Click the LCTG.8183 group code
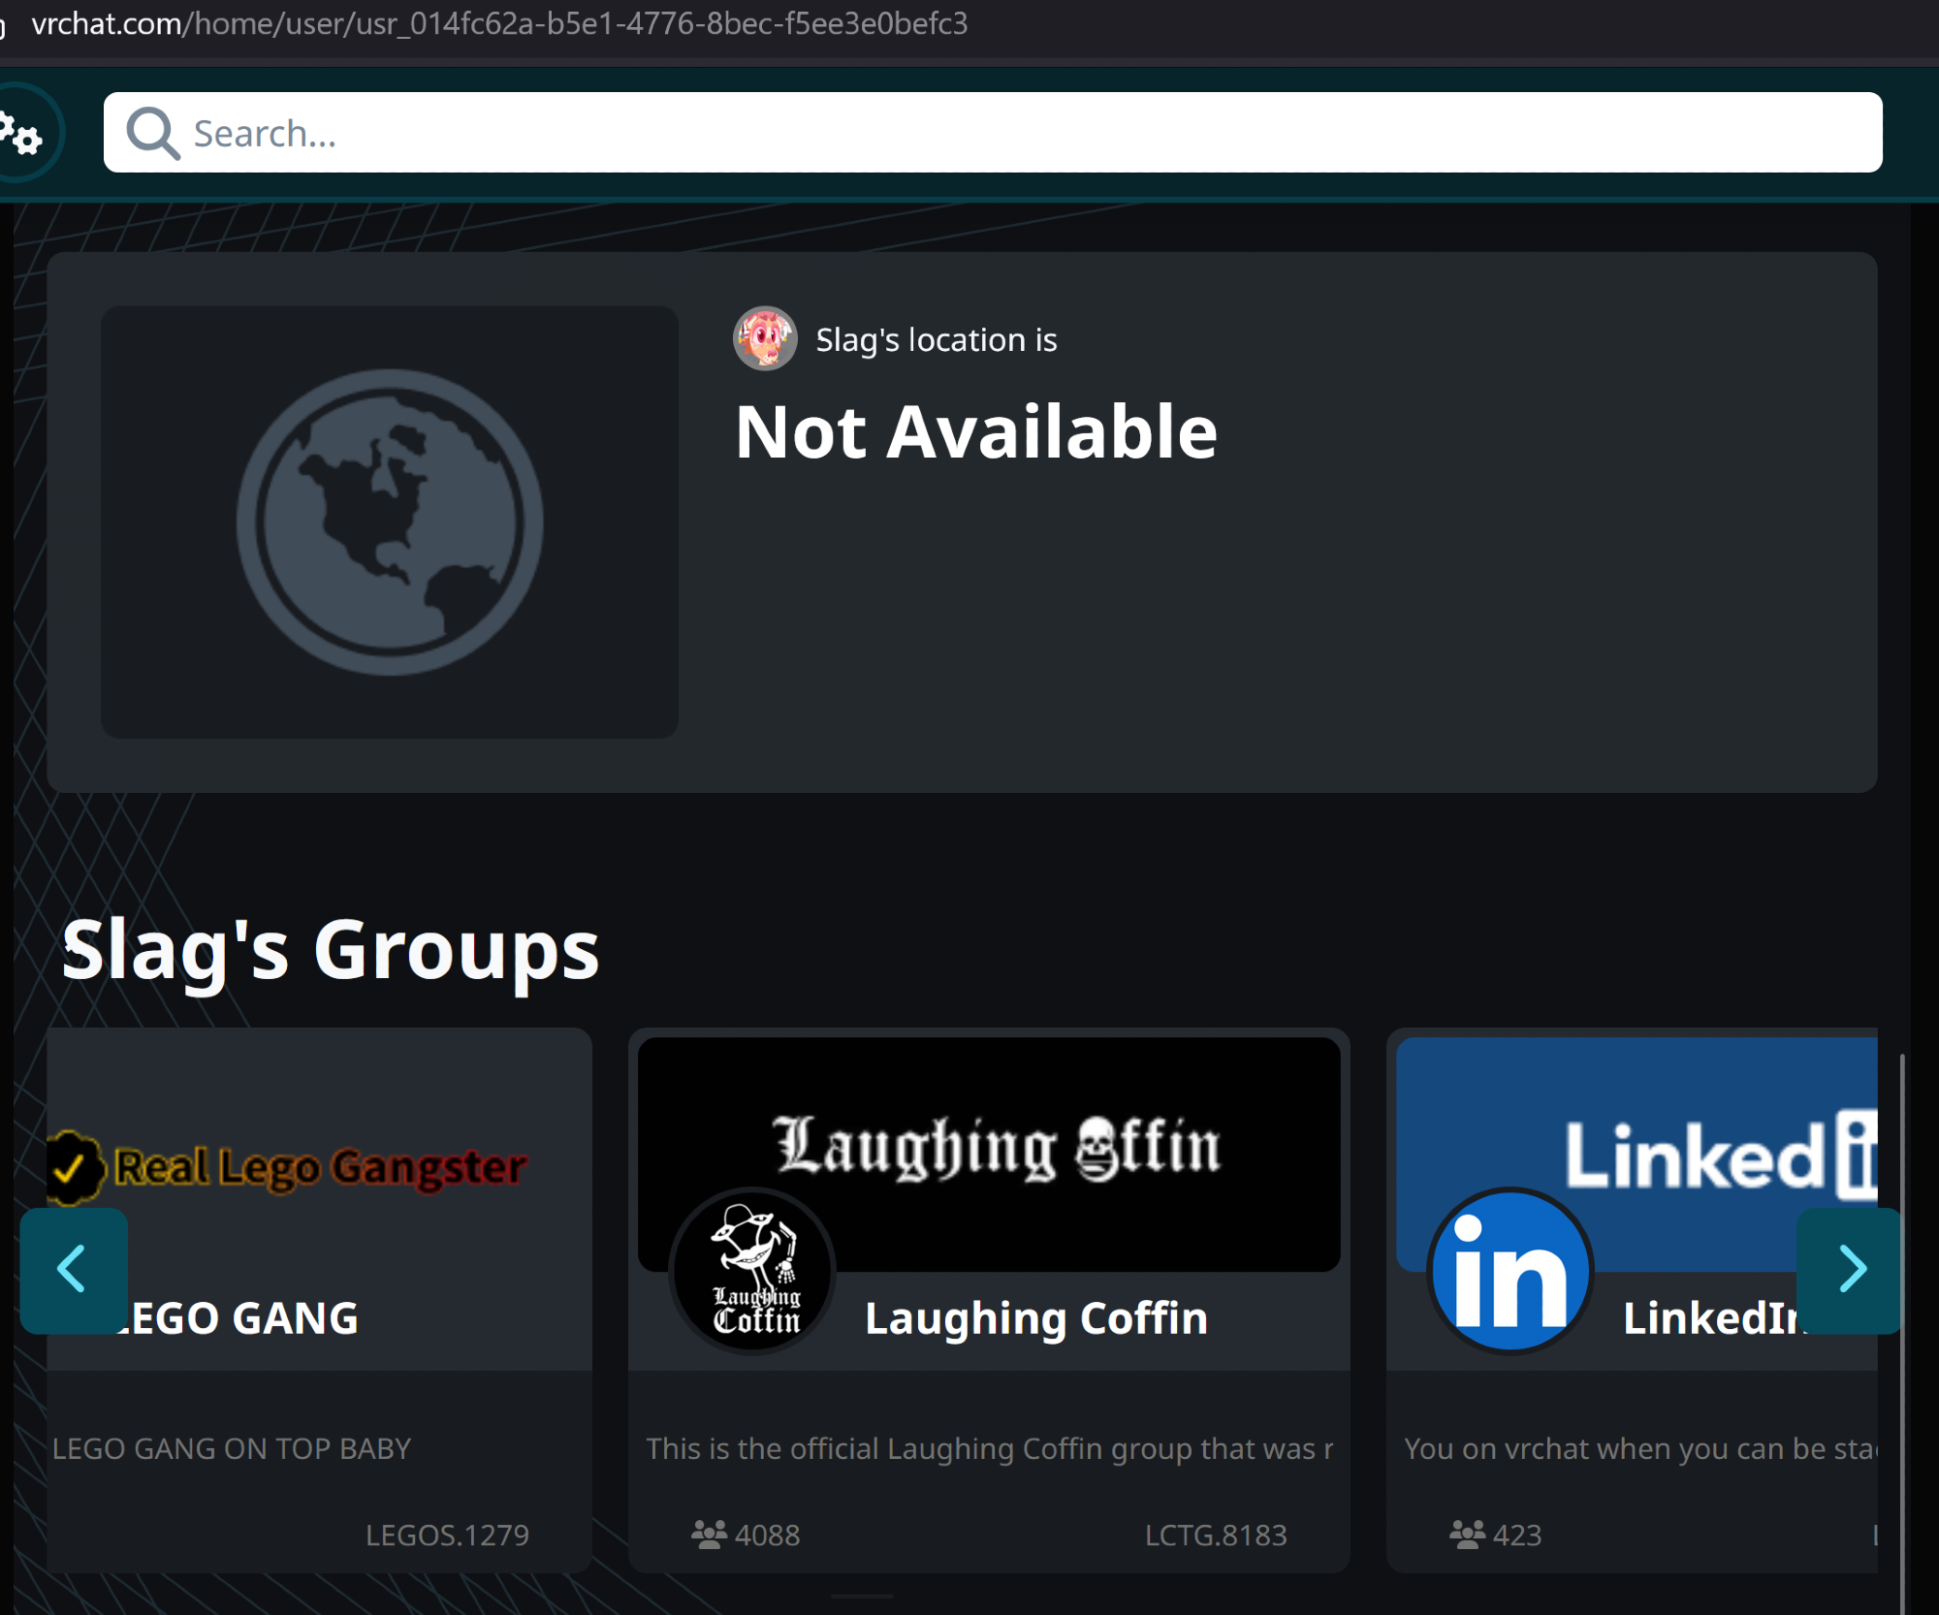This screenshot has height=1615, width=1939. coord(1215,1535)
